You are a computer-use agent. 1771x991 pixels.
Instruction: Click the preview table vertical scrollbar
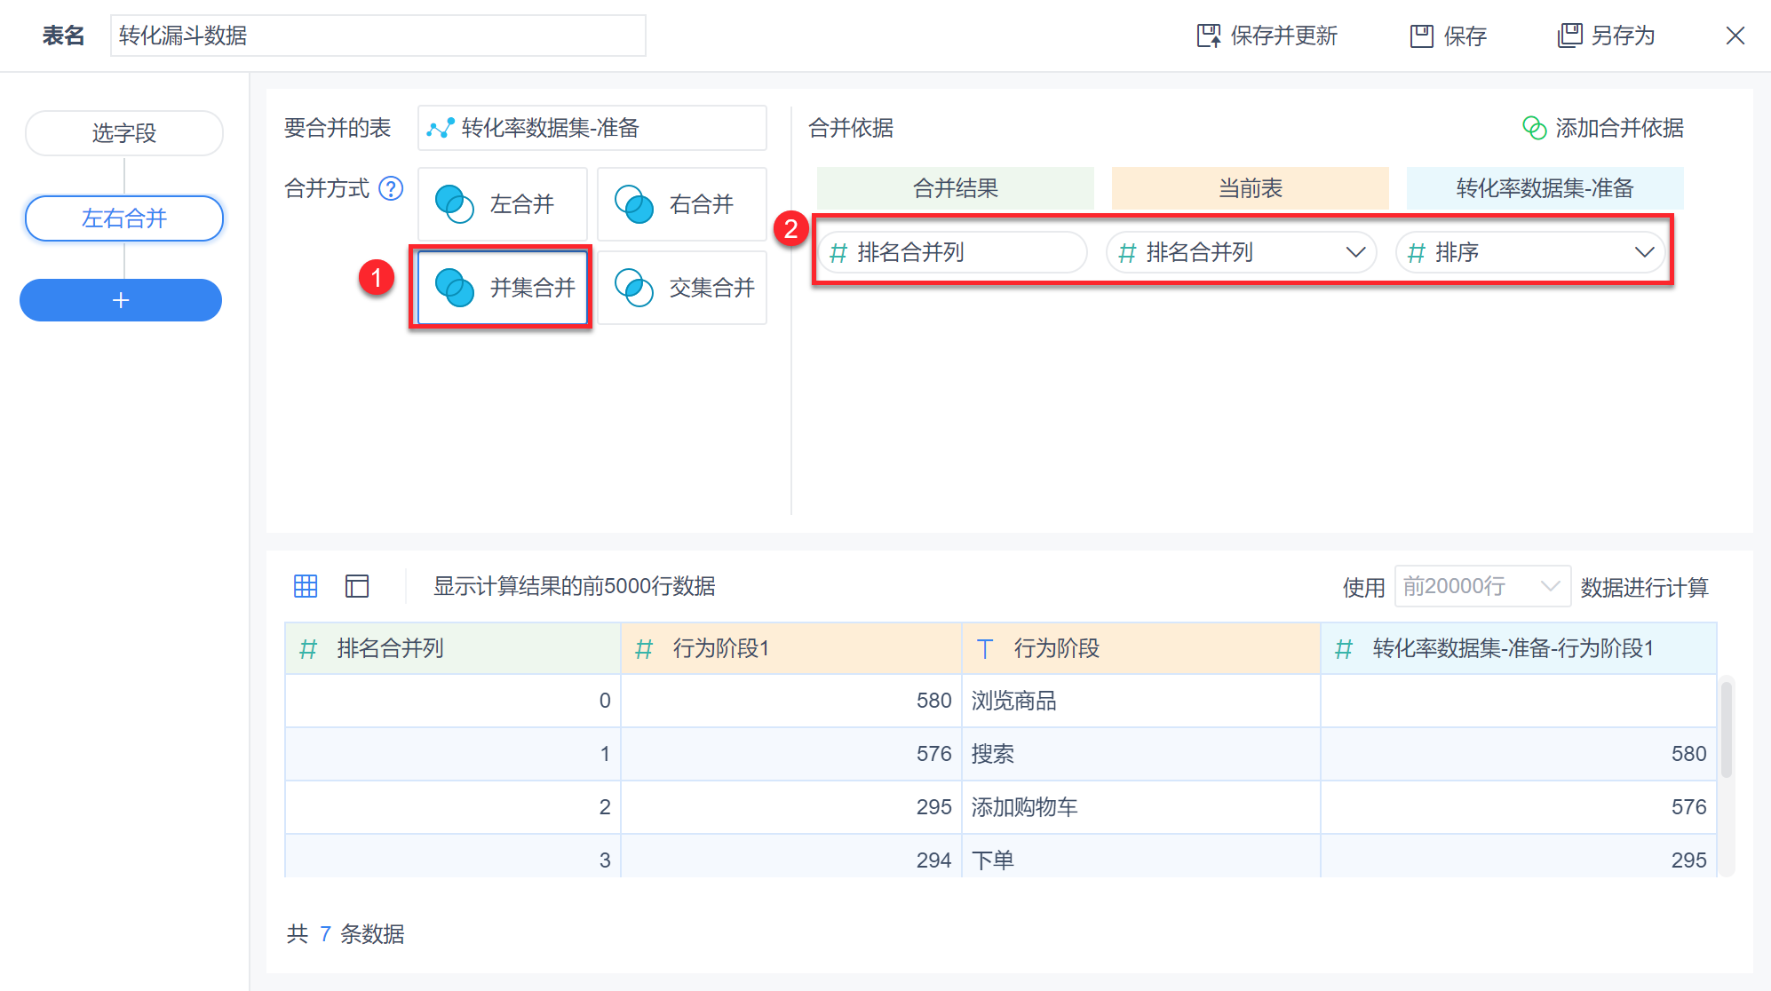(1726, 728)
